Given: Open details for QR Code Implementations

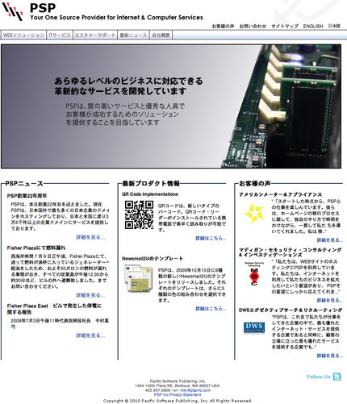Looking at the screenshot, I should [x=211, y=239].
